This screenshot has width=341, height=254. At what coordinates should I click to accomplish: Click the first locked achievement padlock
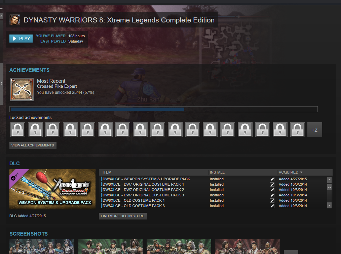pyautogui.click(x=18, y=130)
